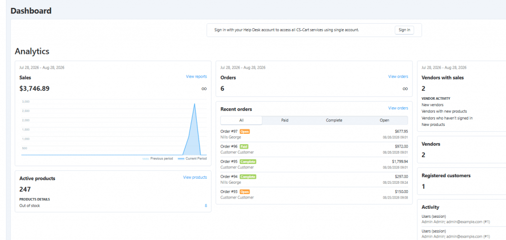
Task: Open View products link
Action: pos(195,177)
